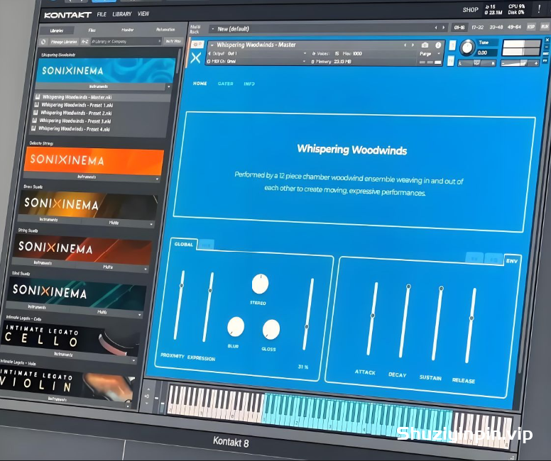Adjust the instrument volume slider

click(520, 63)
